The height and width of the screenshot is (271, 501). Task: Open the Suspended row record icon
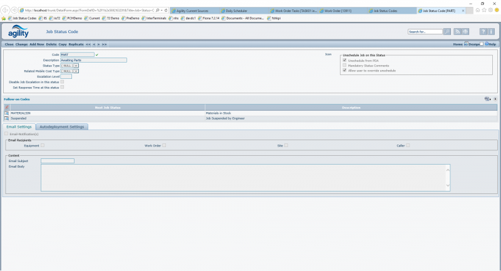pyautogui.click(x=7, y=118)
